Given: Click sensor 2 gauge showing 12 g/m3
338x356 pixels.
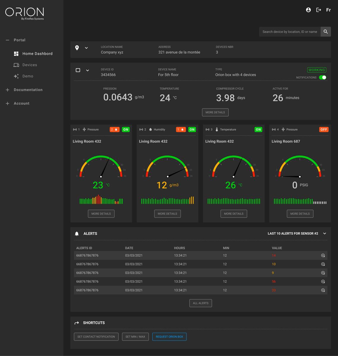Looking at the screenshot, I should 167,167.
